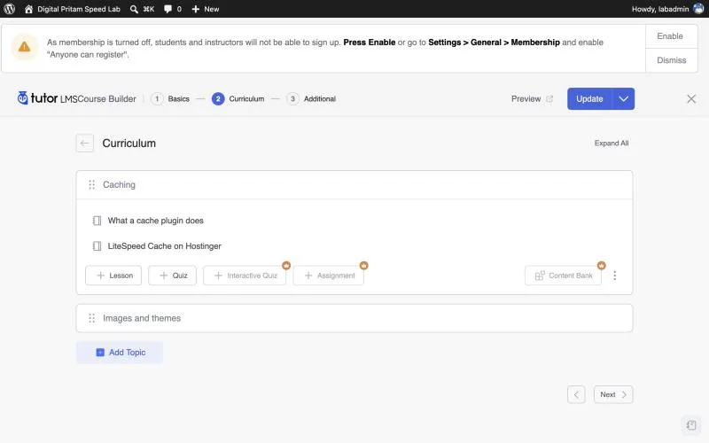
Task: Click the Pro crown badge on Assignment
Action: [364, 265]
